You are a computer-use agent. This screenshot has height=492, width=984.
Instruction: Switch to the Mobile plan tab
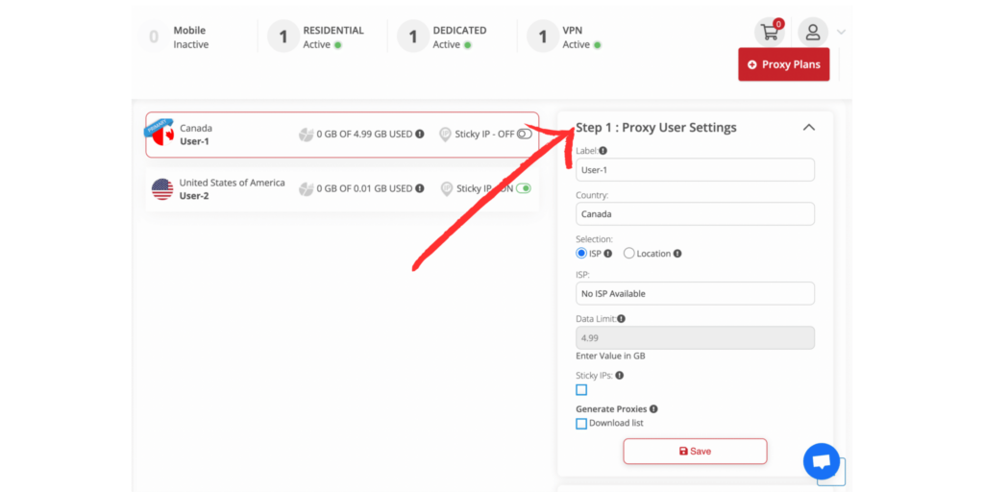173,37
